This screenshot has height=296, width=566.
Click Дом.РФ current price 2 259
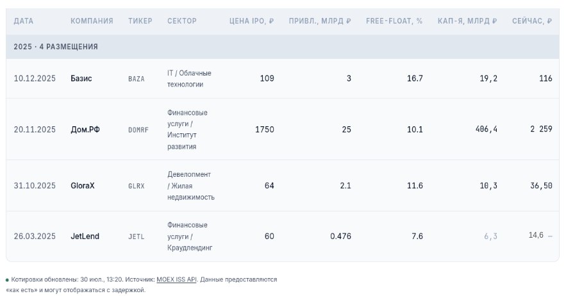pos(541,129)
